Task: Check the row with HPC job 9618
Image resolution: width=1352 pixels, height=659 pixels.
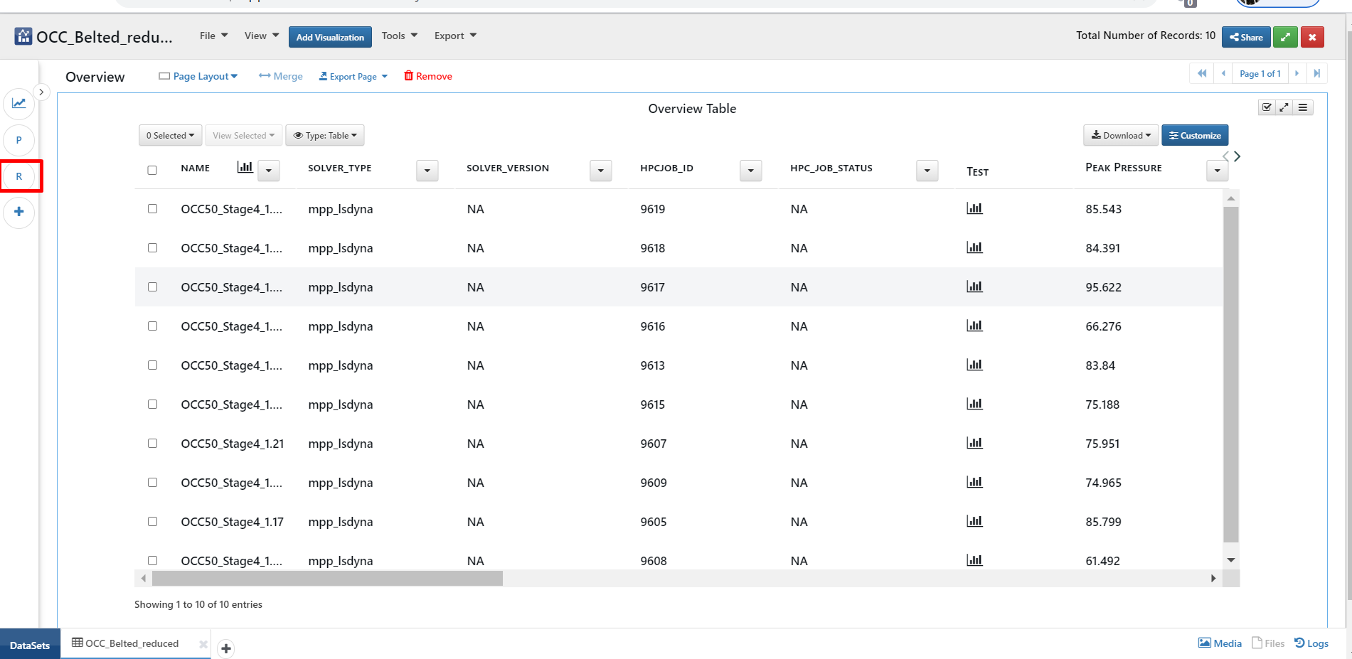Action: [x=152, y=248]
